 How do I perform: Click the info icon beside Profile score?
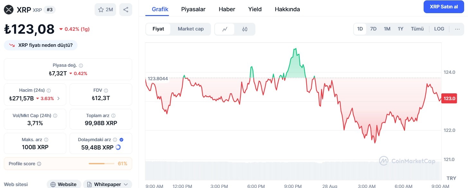click(x=39, y=164)
